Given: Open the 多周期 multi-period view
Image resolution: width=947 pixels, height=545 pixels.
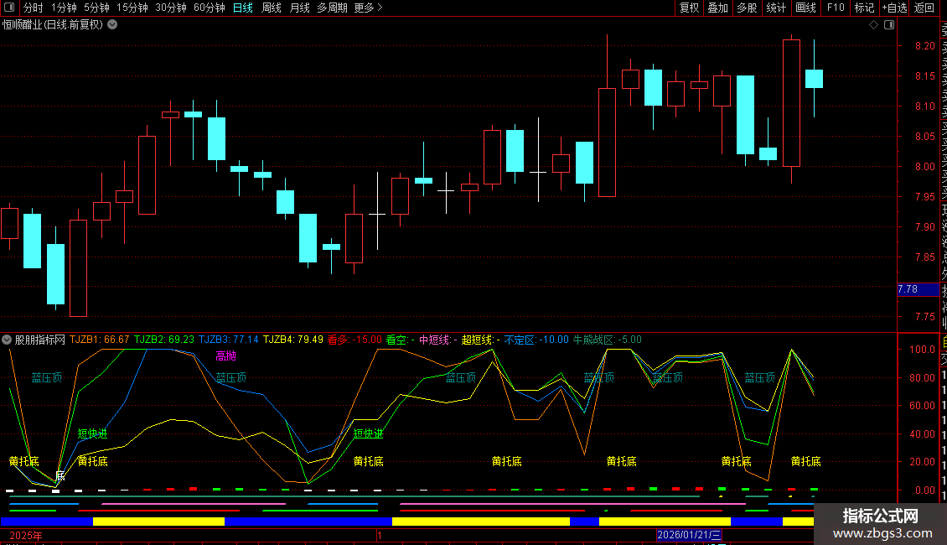Looking at the screenshot, I should pyautogui.click(x=332, y=8).
